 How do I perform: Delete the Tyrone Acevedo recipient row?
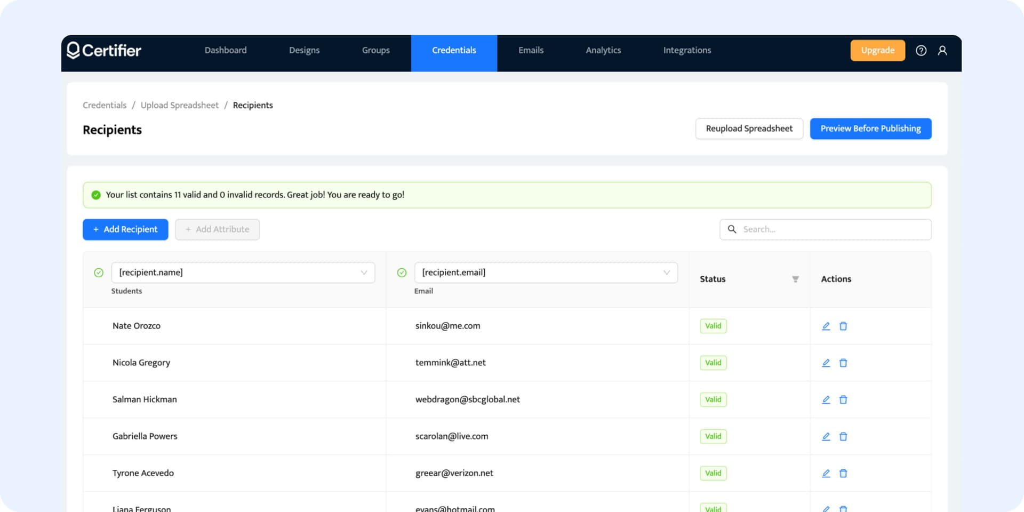click(843, 473)
